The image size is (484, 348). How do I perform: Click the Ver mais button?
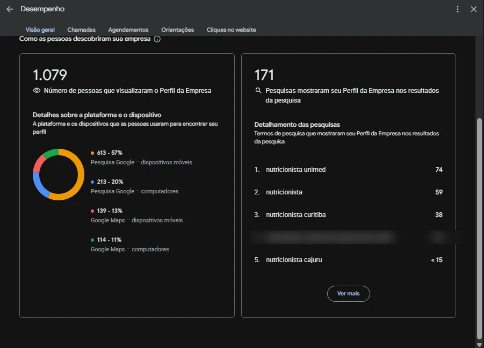[349, 293]
